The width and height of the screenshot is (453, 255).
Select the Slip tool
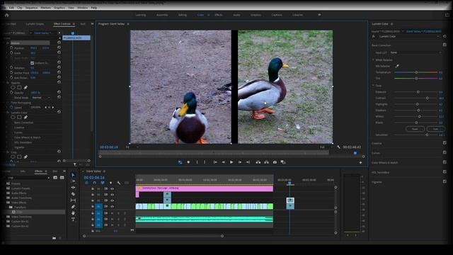tap(73, 200)
